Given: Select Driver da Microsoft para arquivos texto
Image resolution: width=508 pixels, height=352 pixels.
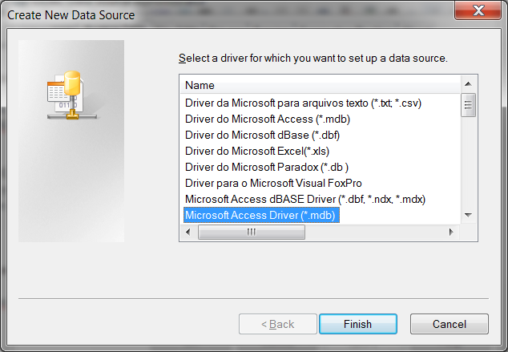Looking at the screenshot, I should pos(303,103).
